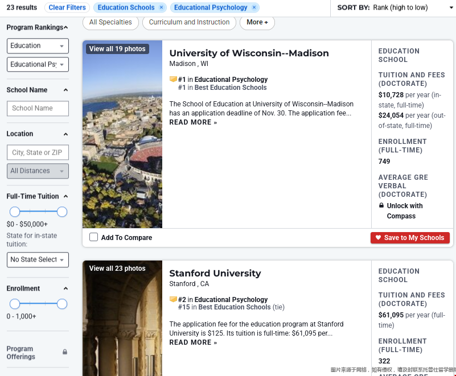Viewport: 456px width, 376px height.
Task: View all 23 photos of Stanford University
Action: (117, 268)
